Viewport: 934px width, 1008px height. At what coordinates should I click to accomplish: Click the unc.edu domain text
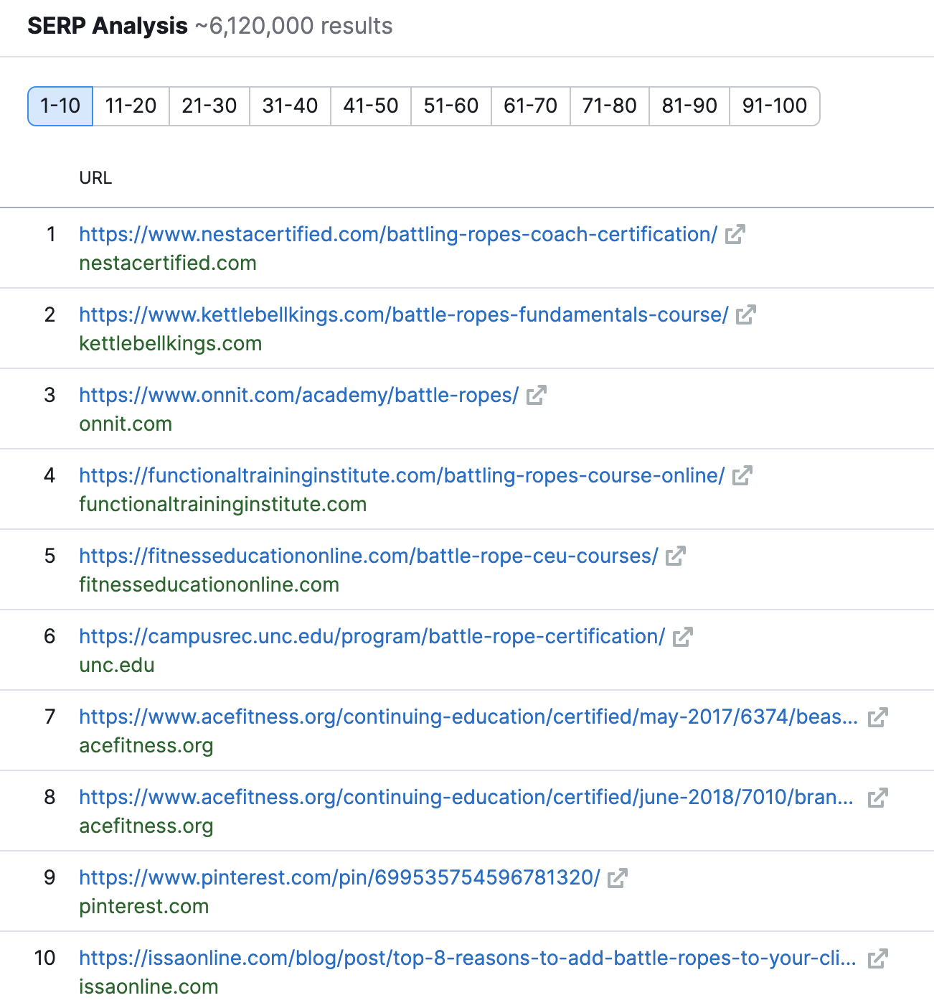pyautogui.click(x=117, y=665)
